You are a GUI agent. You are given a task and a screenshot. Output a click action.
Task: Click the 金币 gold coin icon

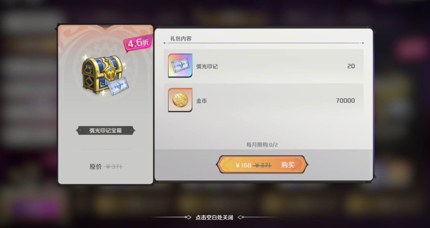[x=180, y=100]
